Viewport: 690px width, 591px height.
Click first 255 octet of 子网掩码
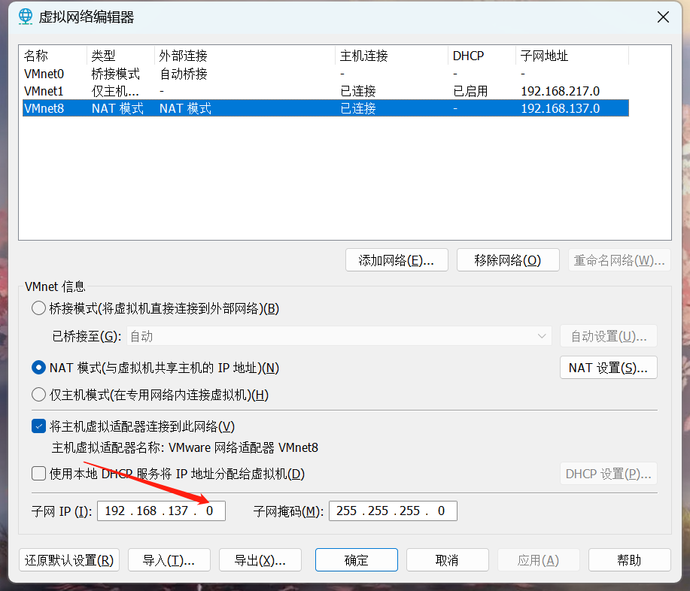pyautogui.click(x=347, y=511)
